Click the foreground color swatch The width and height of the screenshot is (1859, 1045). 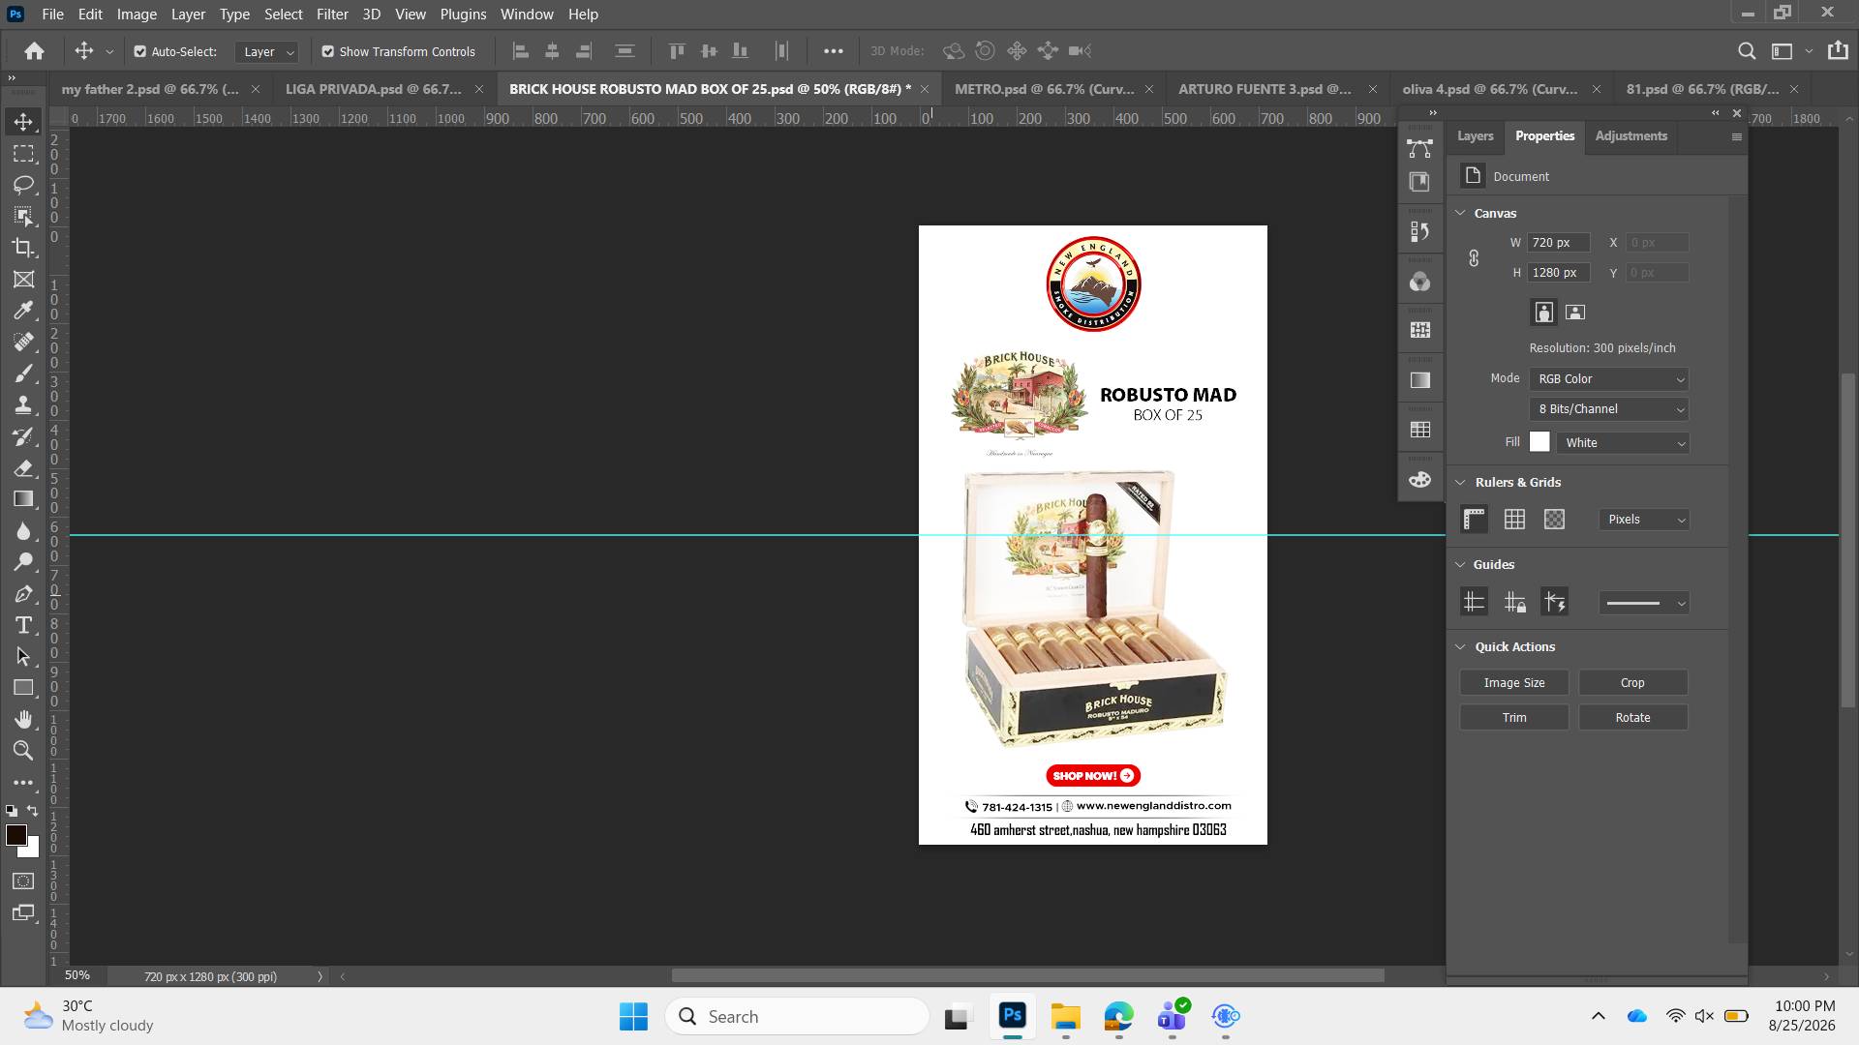[15, 835]
